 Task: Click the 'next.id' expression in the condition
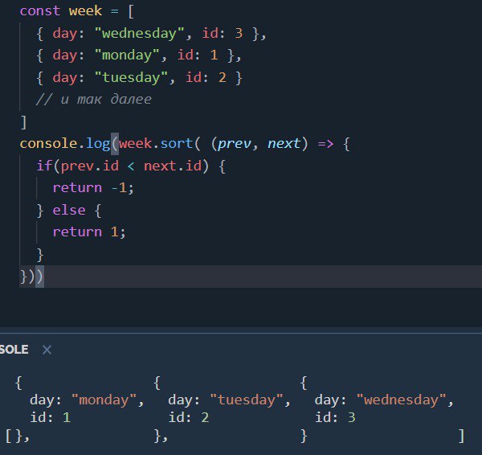point(173,166)
